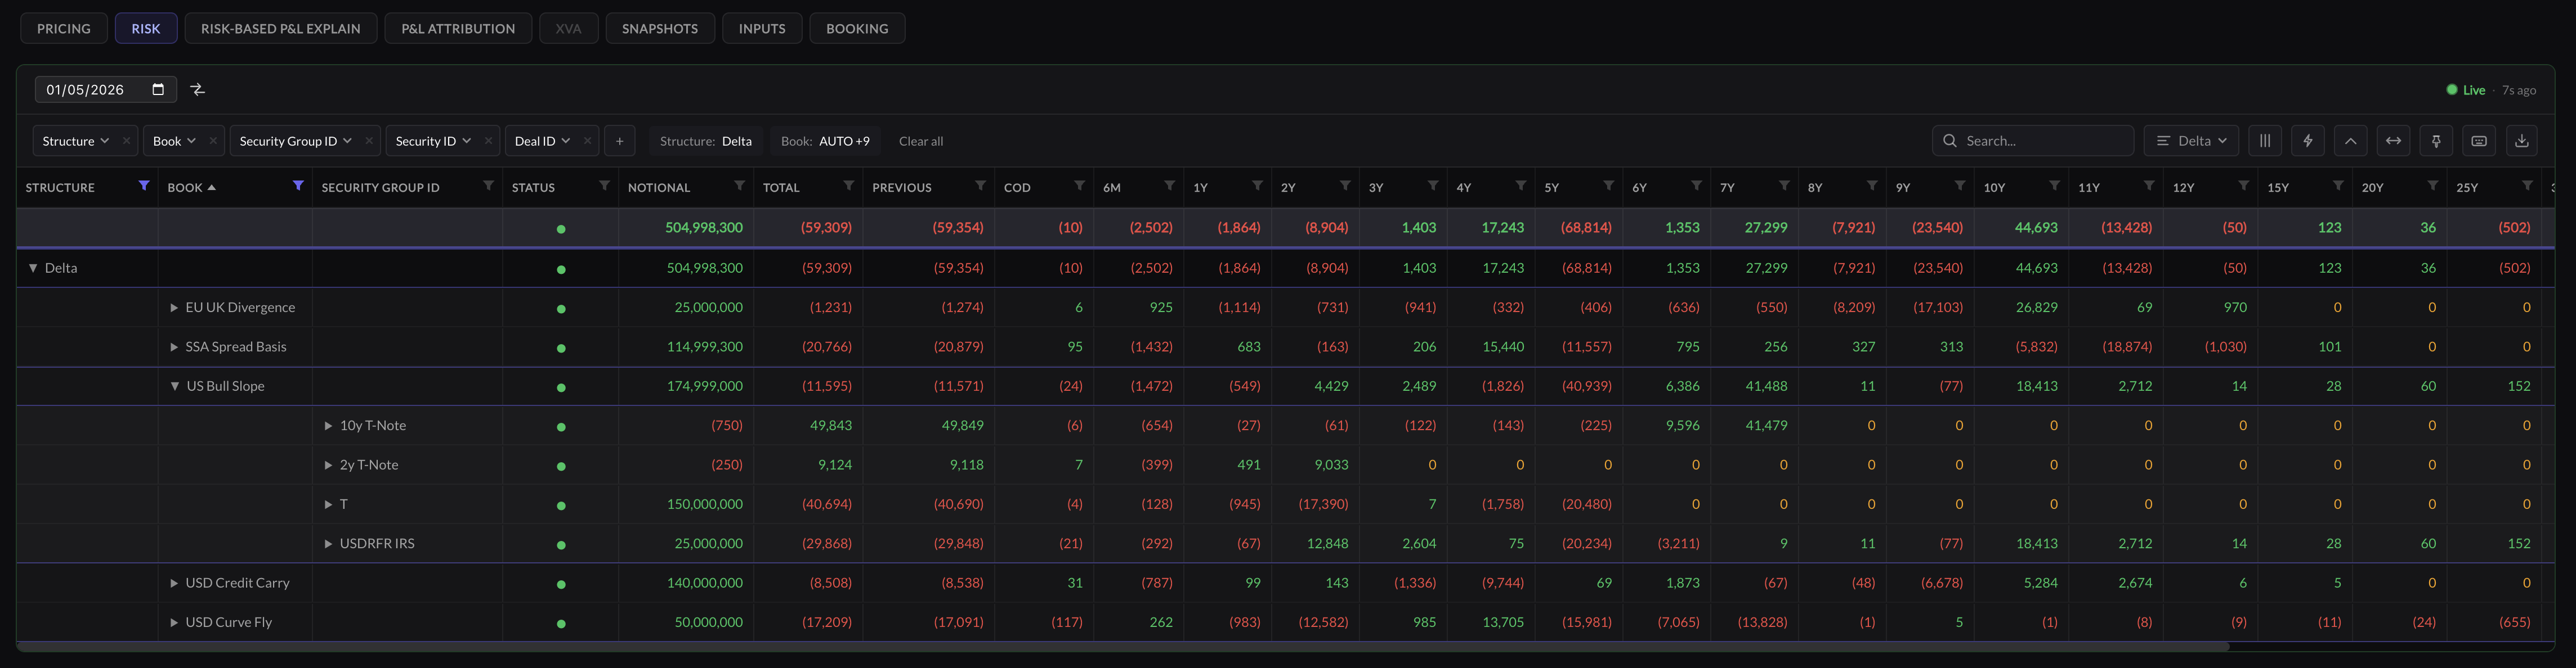Expand the USD Curve Fly book
This screenshot has height=668, width=2576.
click(174, 622)
